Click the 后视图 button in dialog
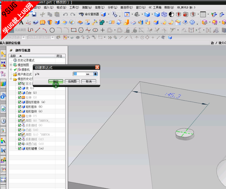The image size is (226, 189). (x=72, y=81)
